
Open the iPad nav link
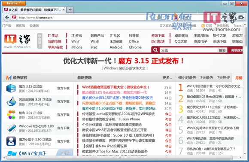click(x=94, y=47)
